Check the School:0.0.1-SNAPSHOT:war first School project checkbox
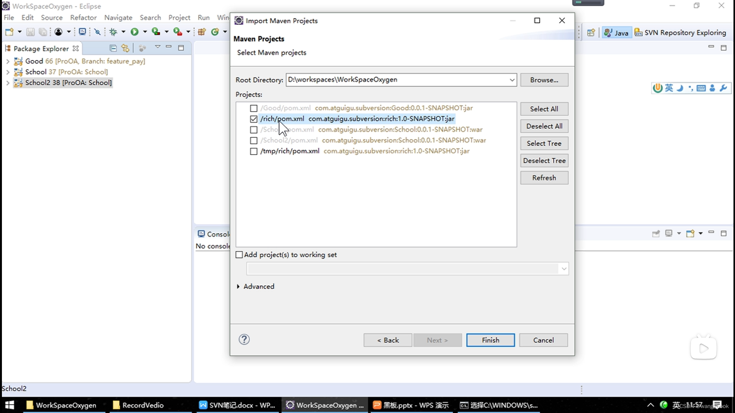 tap(253, 130)
